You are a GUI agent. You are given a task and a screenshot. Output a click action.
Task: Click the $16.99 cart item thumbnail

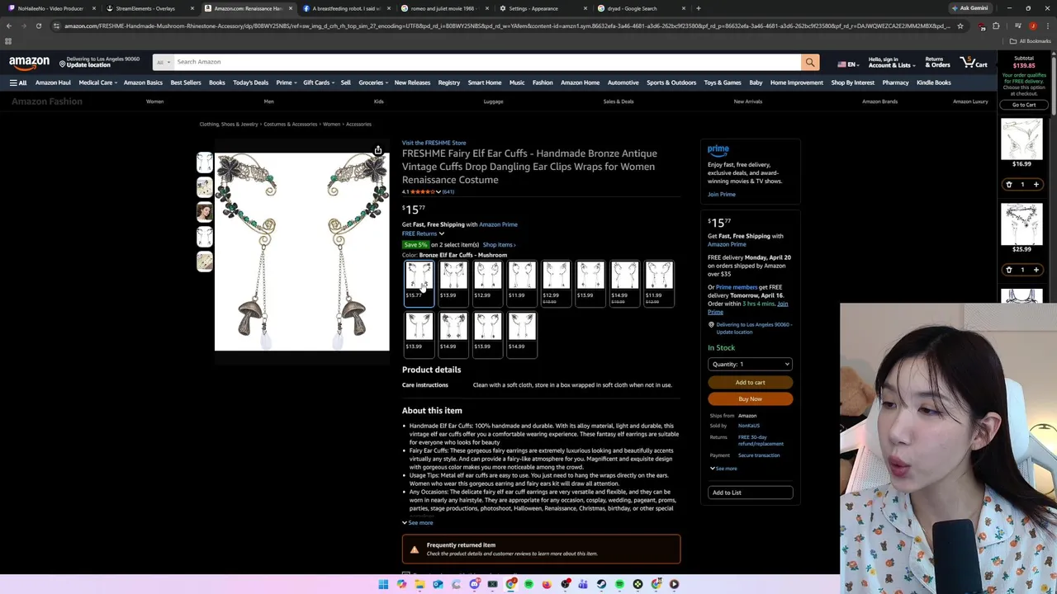tap(1021, 139)
